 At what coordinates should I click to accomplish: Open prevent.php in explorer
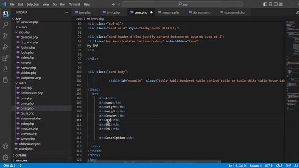click(28, 134)
